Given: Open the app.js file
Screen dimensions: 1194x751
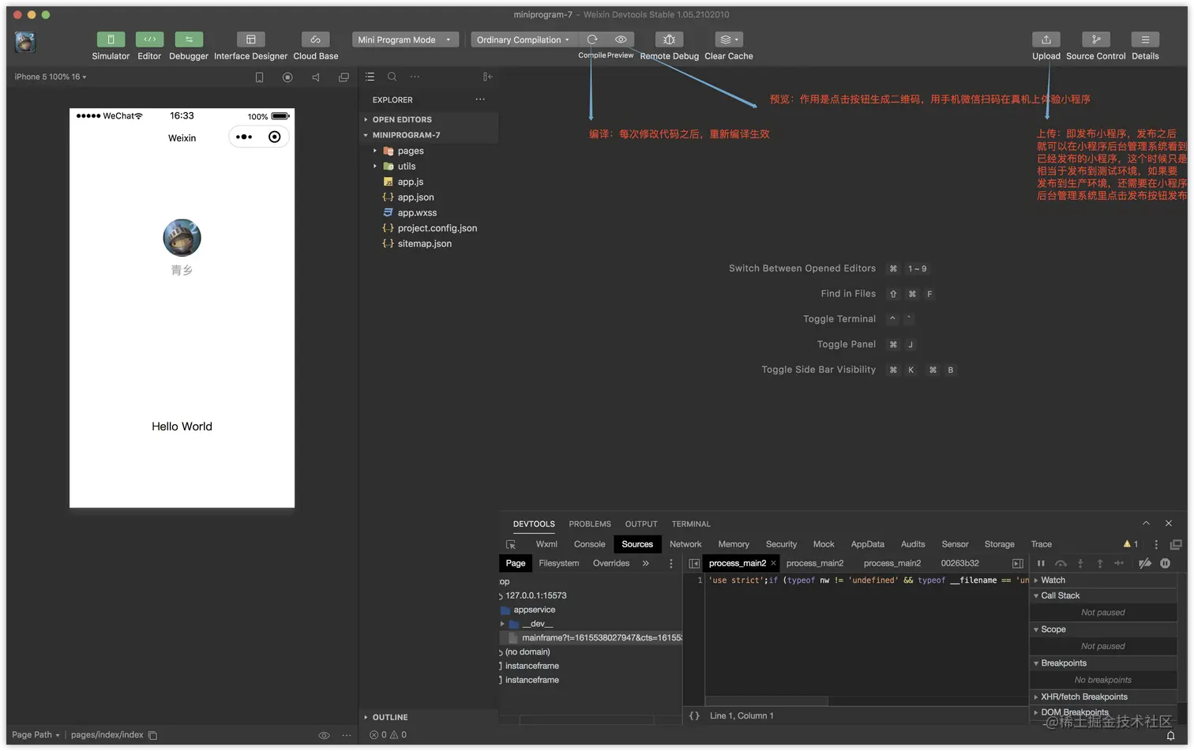Looking at the screenshot, I should coord(410,182).
